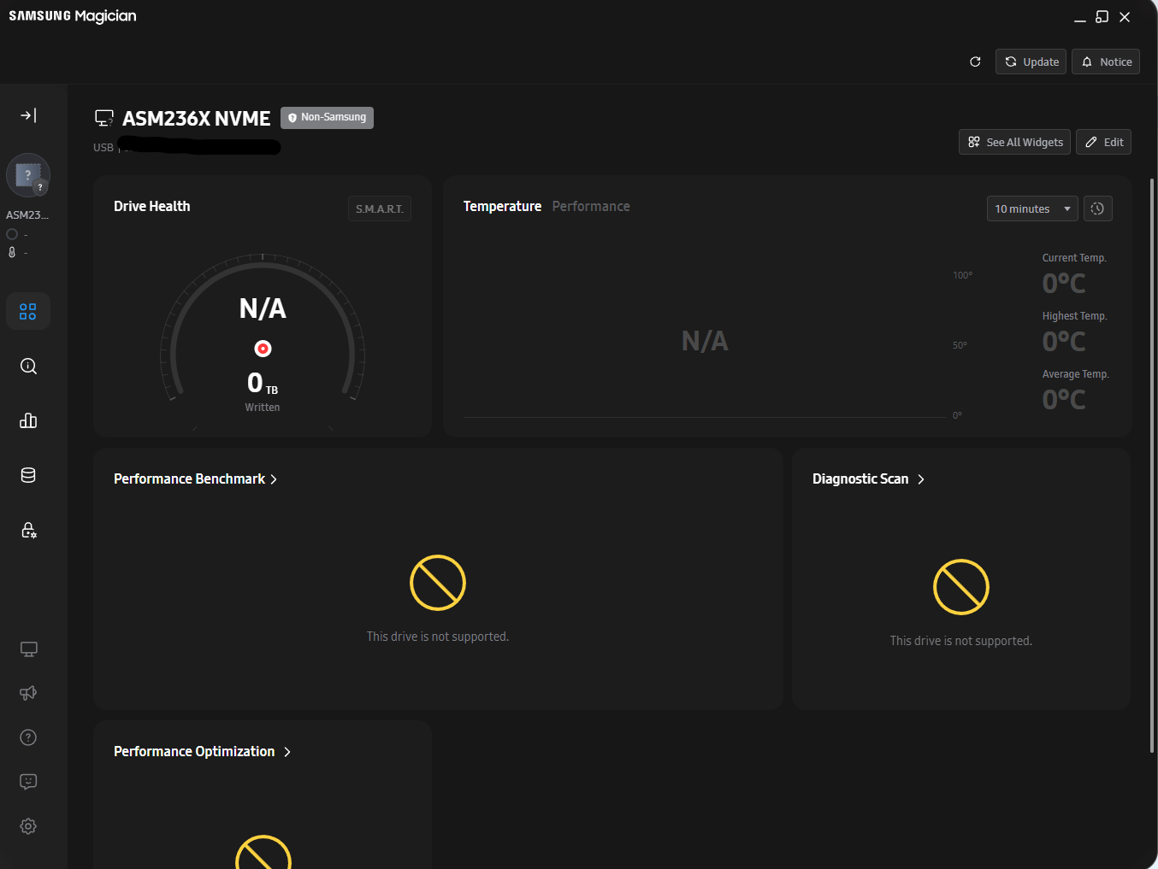Screen dimensions: 1158x869
Task: Click the refresh icon beside Update
Action: tap(975, 62)
